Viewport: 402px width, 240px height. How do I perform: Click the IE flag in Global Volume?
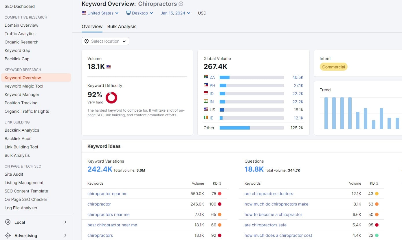(x=206, y=118)
